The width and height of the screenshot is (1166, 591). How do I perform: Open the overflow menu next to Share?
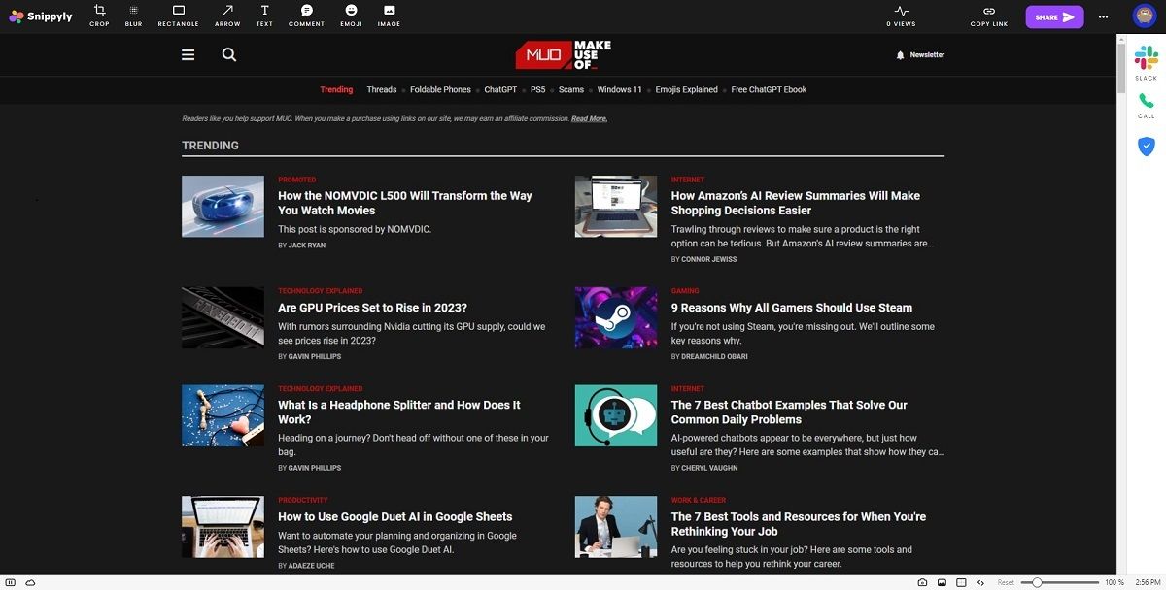coord(1103,16)
